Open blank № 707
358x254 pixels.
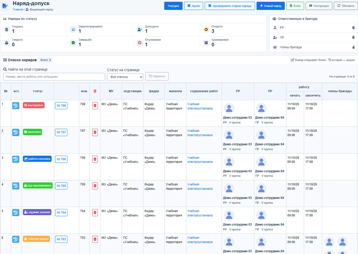(61, 132)
